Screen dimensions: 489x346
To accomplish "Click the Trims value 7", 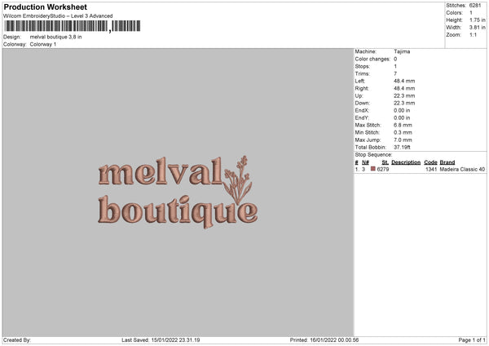I will (x=395, y=73).
